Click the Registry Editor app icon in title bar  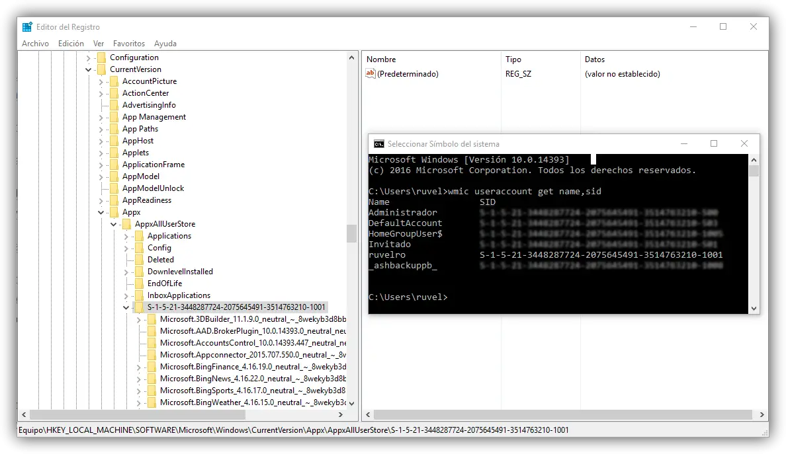pos(27,27)
